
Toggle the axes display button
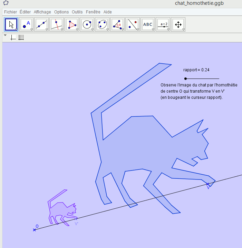[13, 38]
